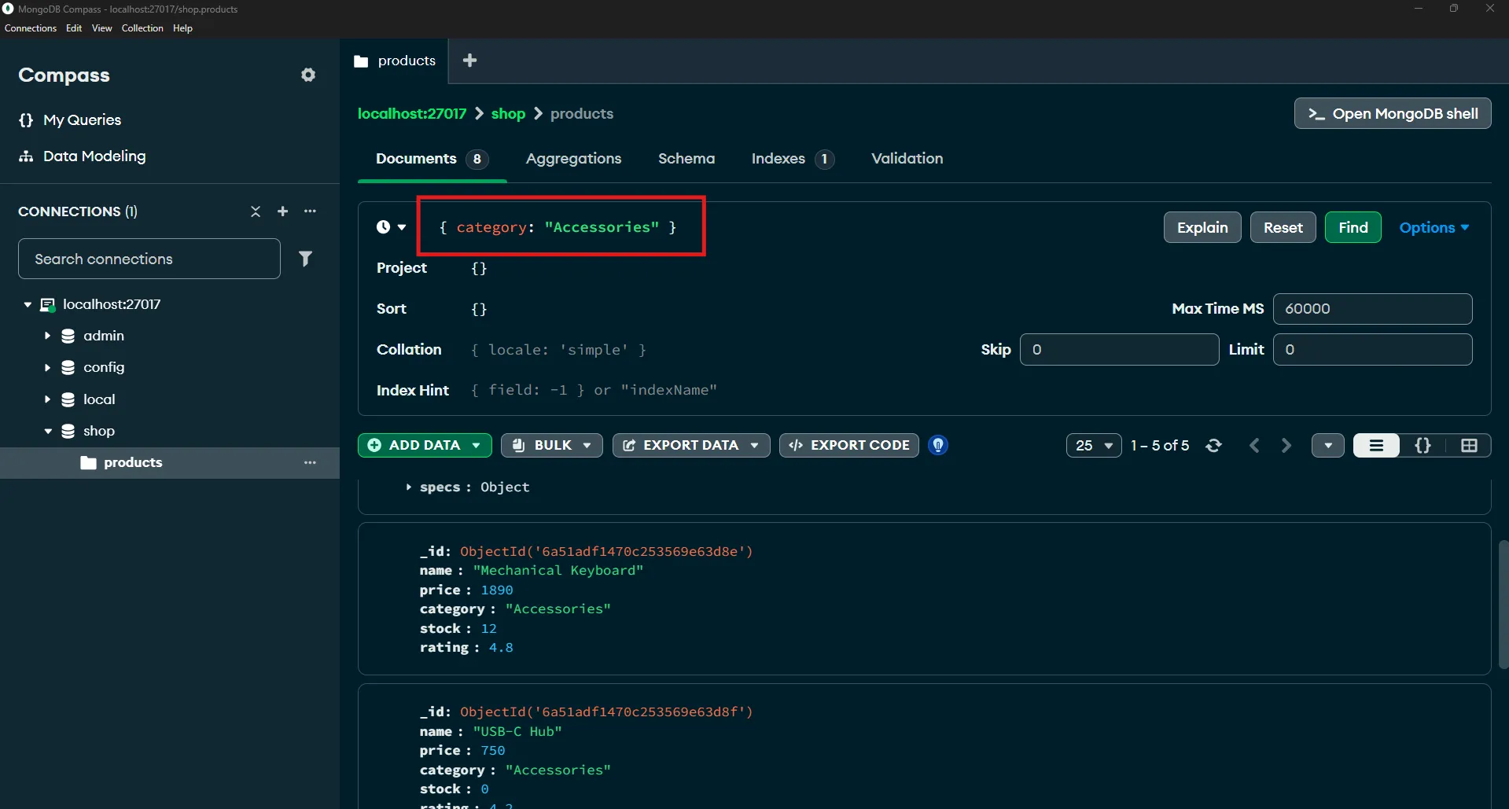Viewport: 1509px width, 809px height.
Task: Select the Documents tab
Action: pos(432,158)
